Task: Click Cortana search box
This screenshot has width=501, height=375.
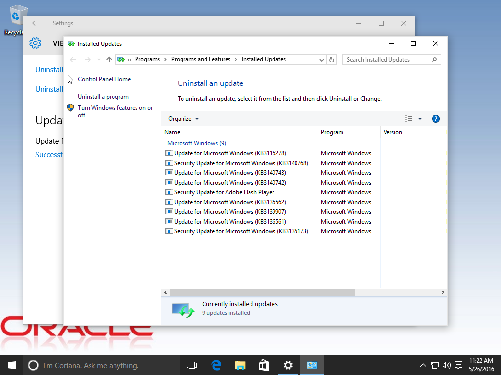Action: click(102, 365)
